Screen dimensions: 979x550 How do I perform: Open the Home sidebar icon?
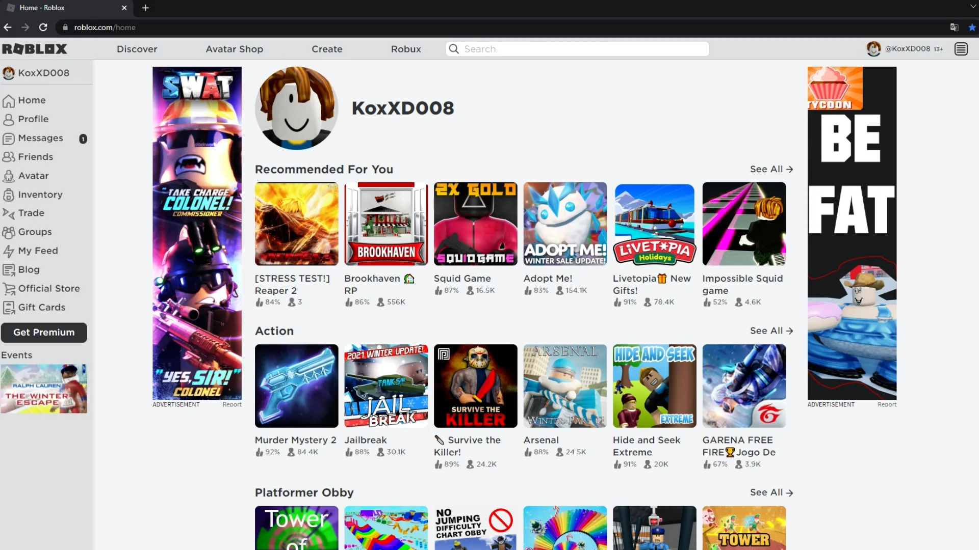click(x=9, y=101)
